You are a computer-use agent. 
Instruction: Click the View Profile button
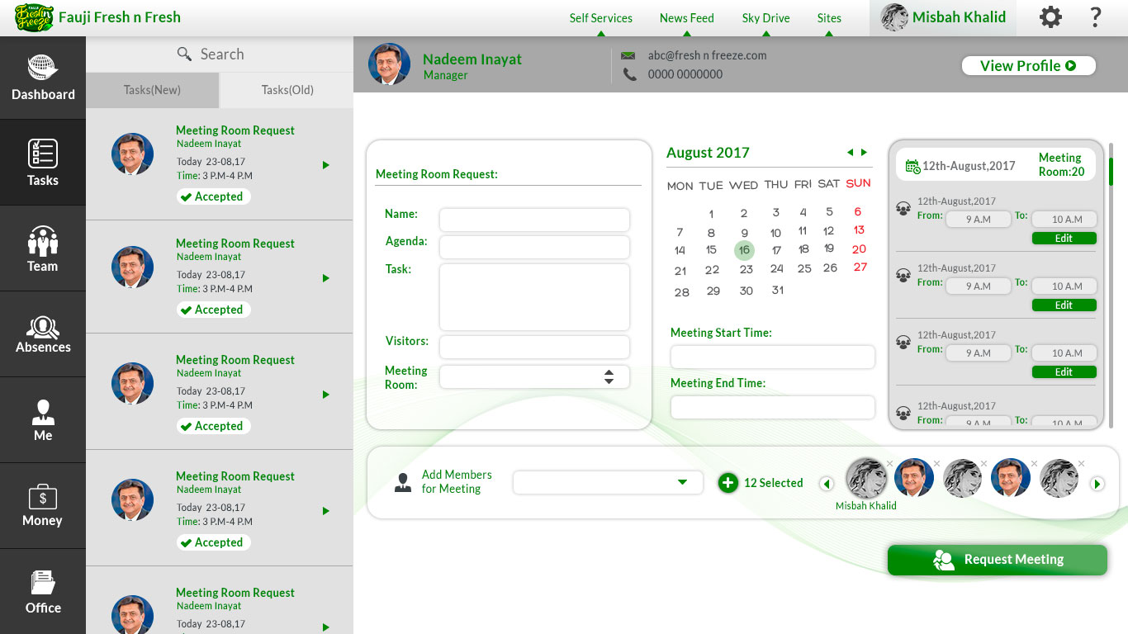tap(1028, 66)
